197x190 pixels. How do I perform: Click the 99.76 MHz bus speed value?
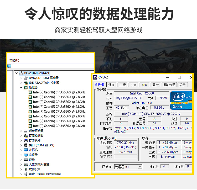(x=126, y=152)
